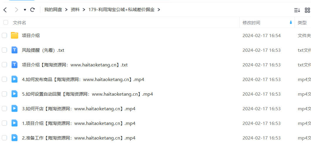Click the modified date of 2.准备工作
This screenshot has width=311, height=160.
point(262,138)
